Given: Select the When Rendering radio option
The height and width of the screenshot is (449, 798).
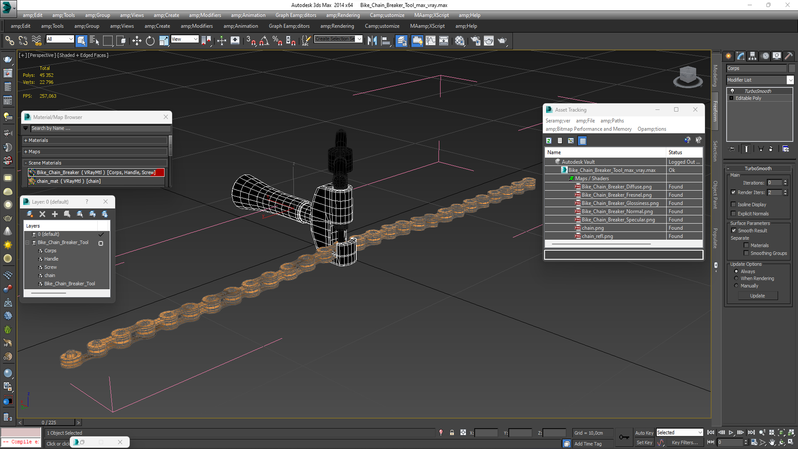Looking at the screenshot, I should coord(736,279).
